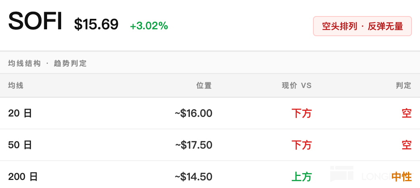Click the +3.02% change percentage
The image size is (420, 188).
[149, 26]
